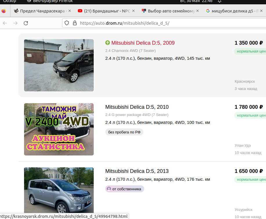Switch to the Предел Чандрасекара tab

point(42,11)
